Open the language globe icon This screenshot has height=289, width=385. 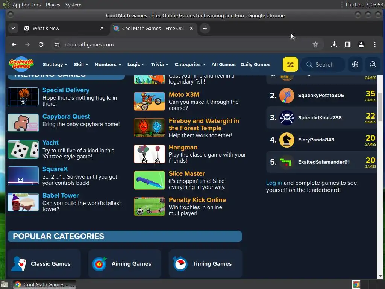(x=355, y=64)
